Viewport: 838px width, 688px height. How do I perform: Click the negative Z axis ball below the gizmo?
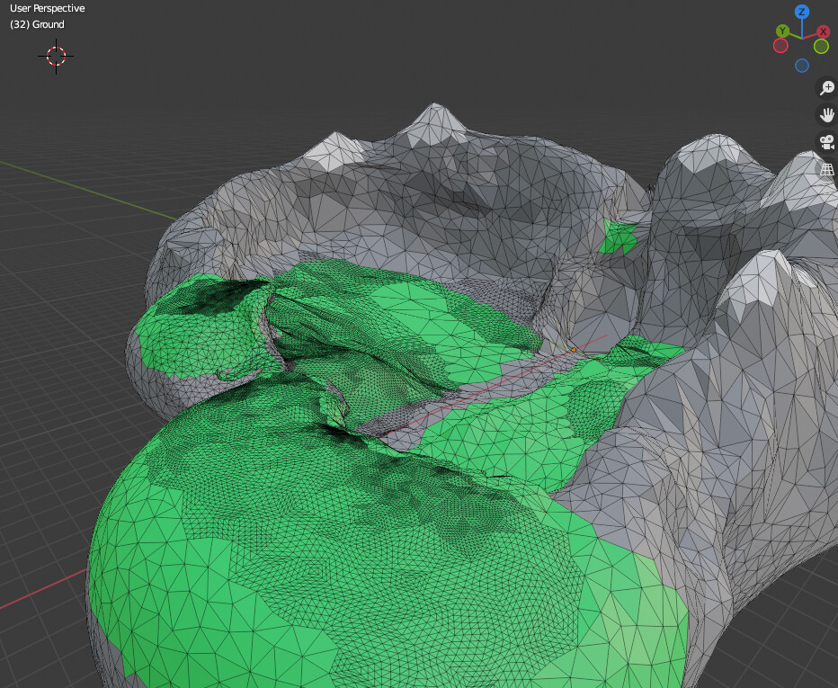point(802,65)
